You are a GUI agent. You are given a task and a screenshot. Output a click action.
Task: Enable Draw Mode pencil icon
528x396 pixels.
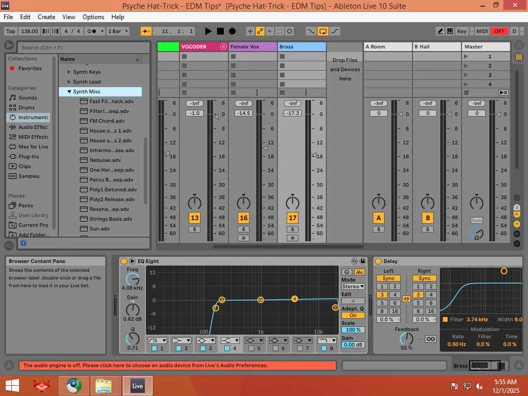tap(440, 31)
